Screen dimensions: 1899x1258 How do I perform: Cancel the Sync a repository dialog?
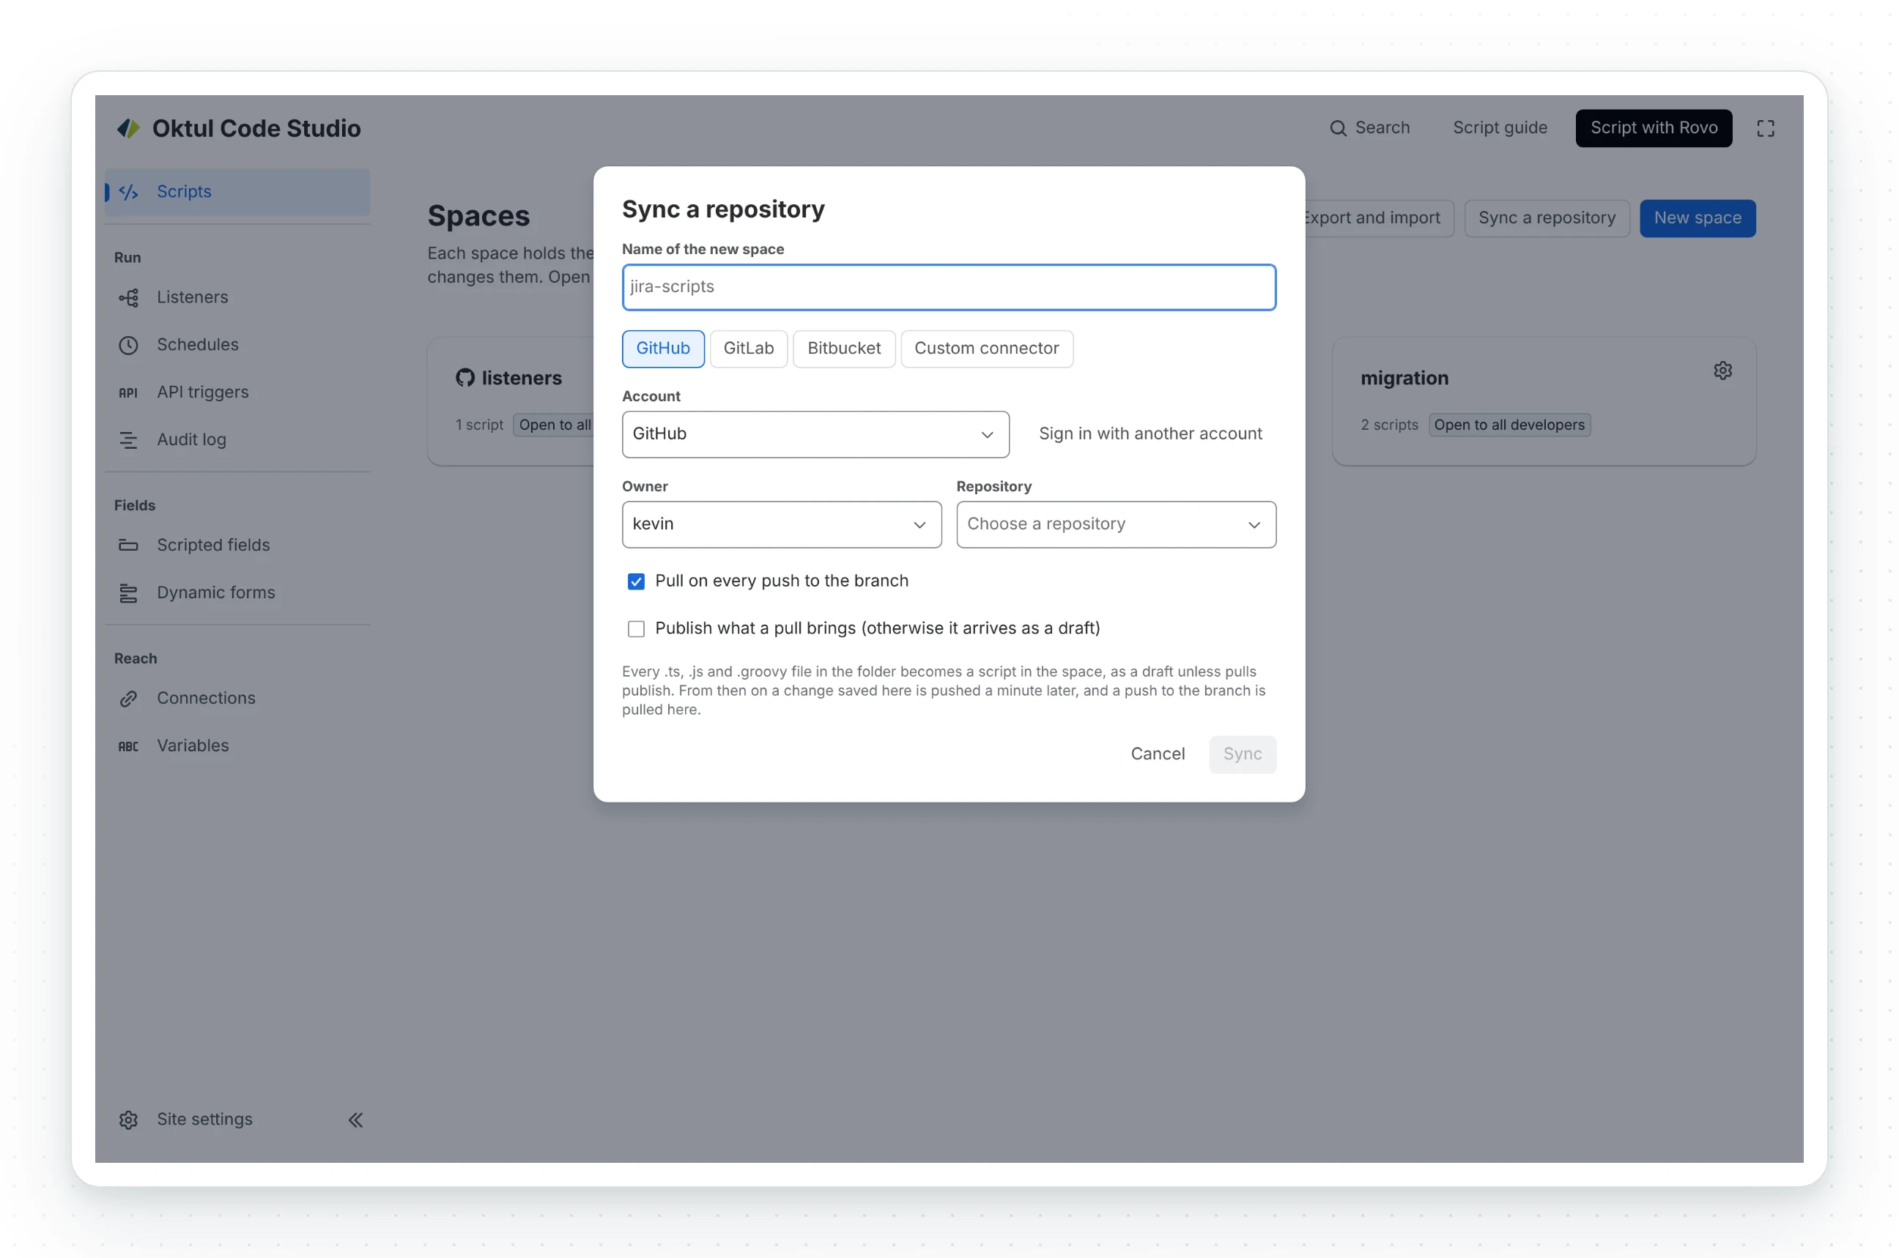pyautogui.click(x=1158, y=754)
